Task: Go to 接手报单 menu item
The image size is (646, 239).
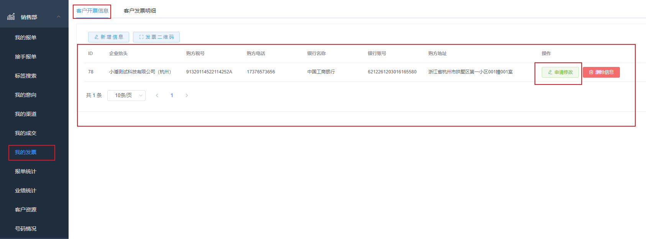Action: (26, 57)
